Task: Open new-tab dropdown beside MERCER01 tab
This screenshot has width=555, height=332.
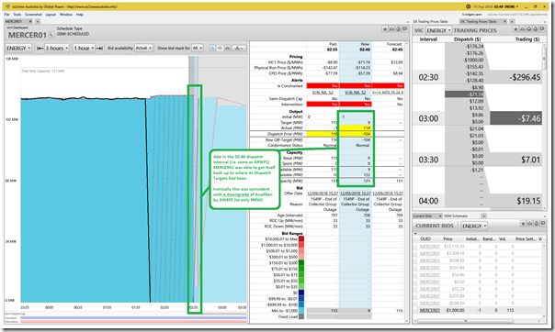Action: click(38, 21)
